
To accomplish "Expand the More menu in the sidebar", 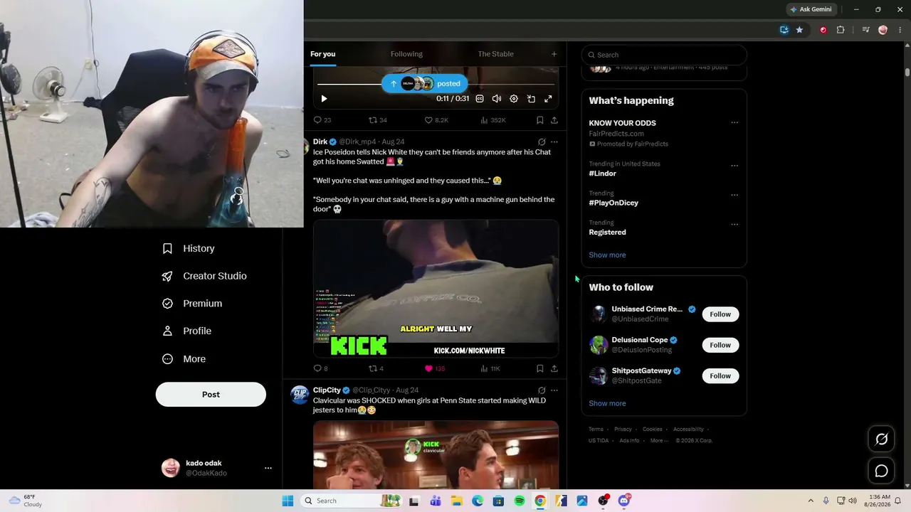I will pyautogui.click(x=184, y=359).
